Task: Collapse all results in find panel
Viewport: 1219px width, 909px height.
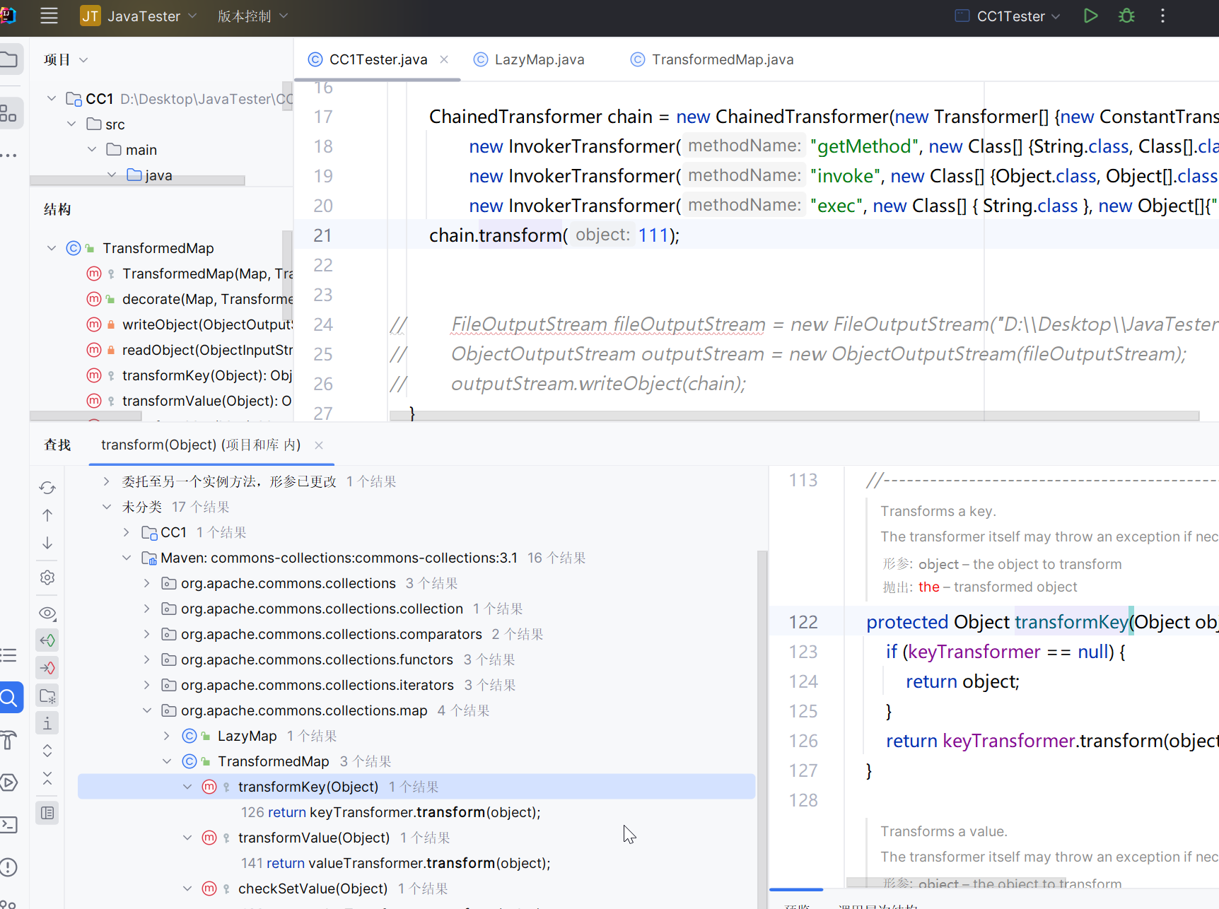Action: click(x=47, y=778)
